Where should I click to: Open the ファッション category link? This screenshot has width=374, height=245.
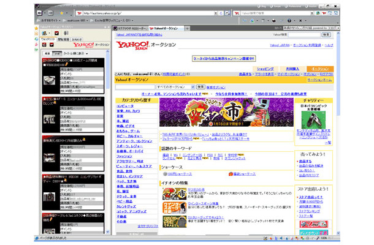[124, 156]
